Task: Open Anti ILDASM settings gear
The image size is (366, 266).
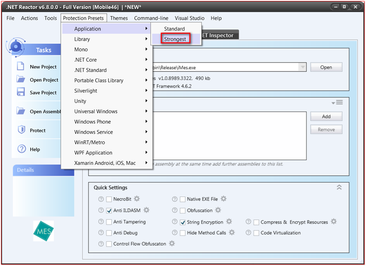Action: (x=146, y=210)
